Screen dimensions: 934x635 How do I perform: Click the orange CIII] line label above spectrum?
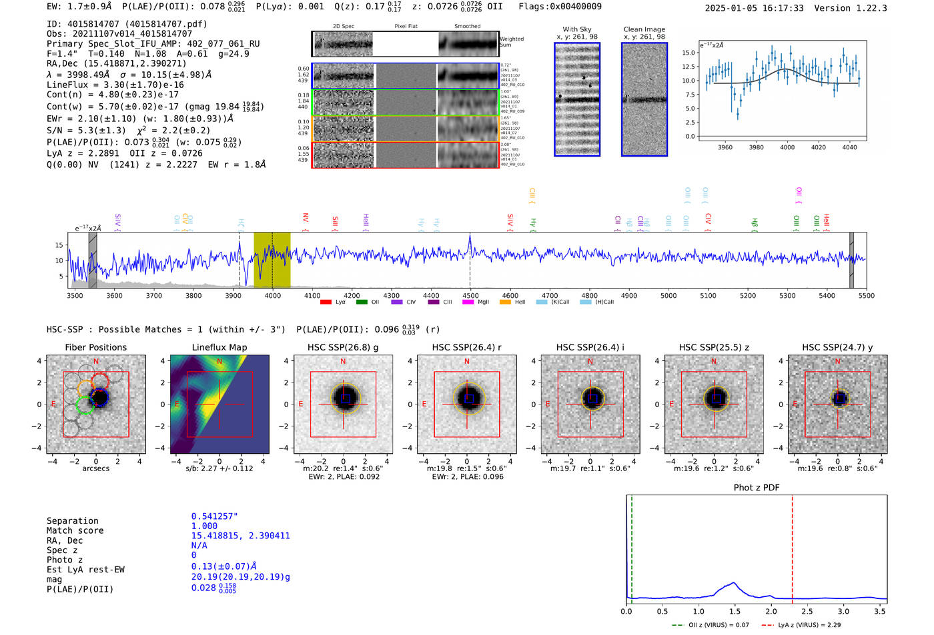[x=532, y=196]
